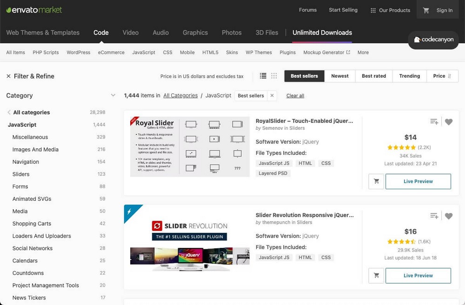Viewport: 465px width, 305px height.
Task: Favorite the Slider Revolution item
Action: [449, 216]
